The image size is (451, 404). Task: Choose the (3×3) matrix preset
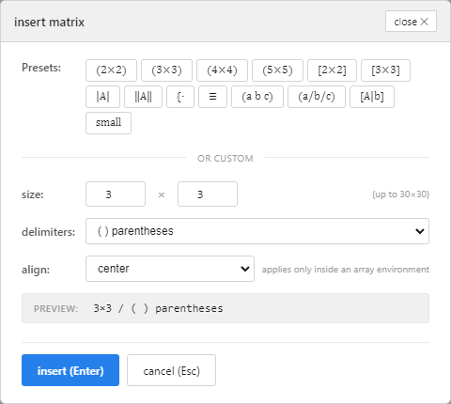[166, 70]
